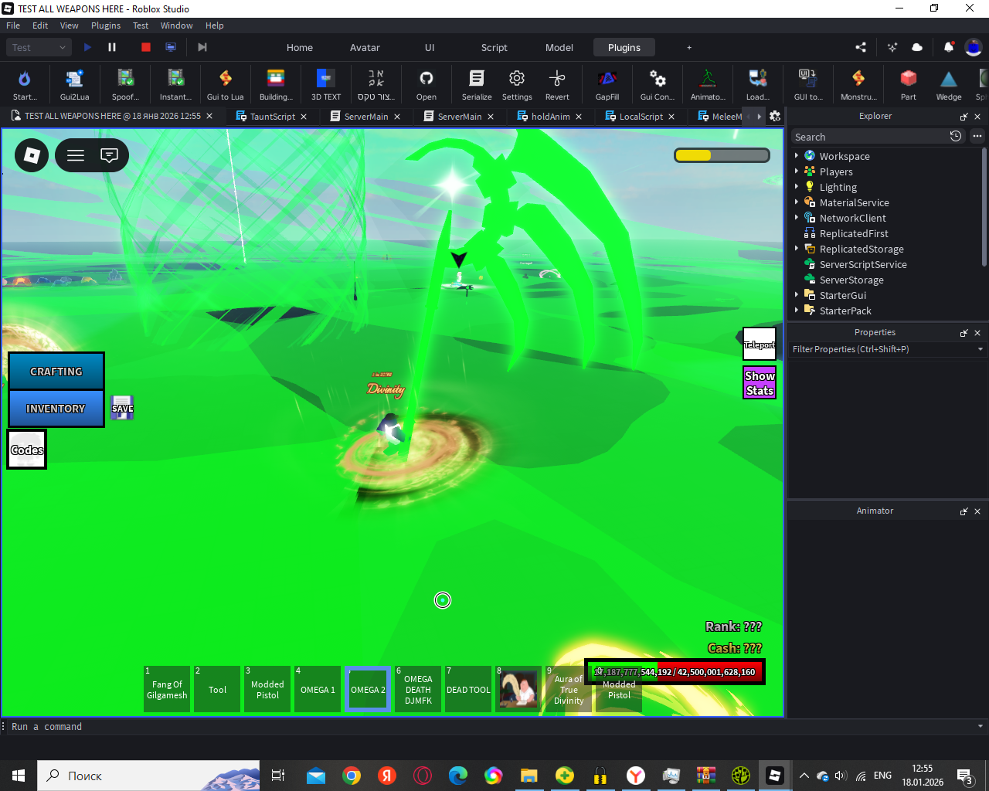The height and width of the screenshot is (791, 989).
Task: Select the holdAnim document tab
Action: (550, 117)
